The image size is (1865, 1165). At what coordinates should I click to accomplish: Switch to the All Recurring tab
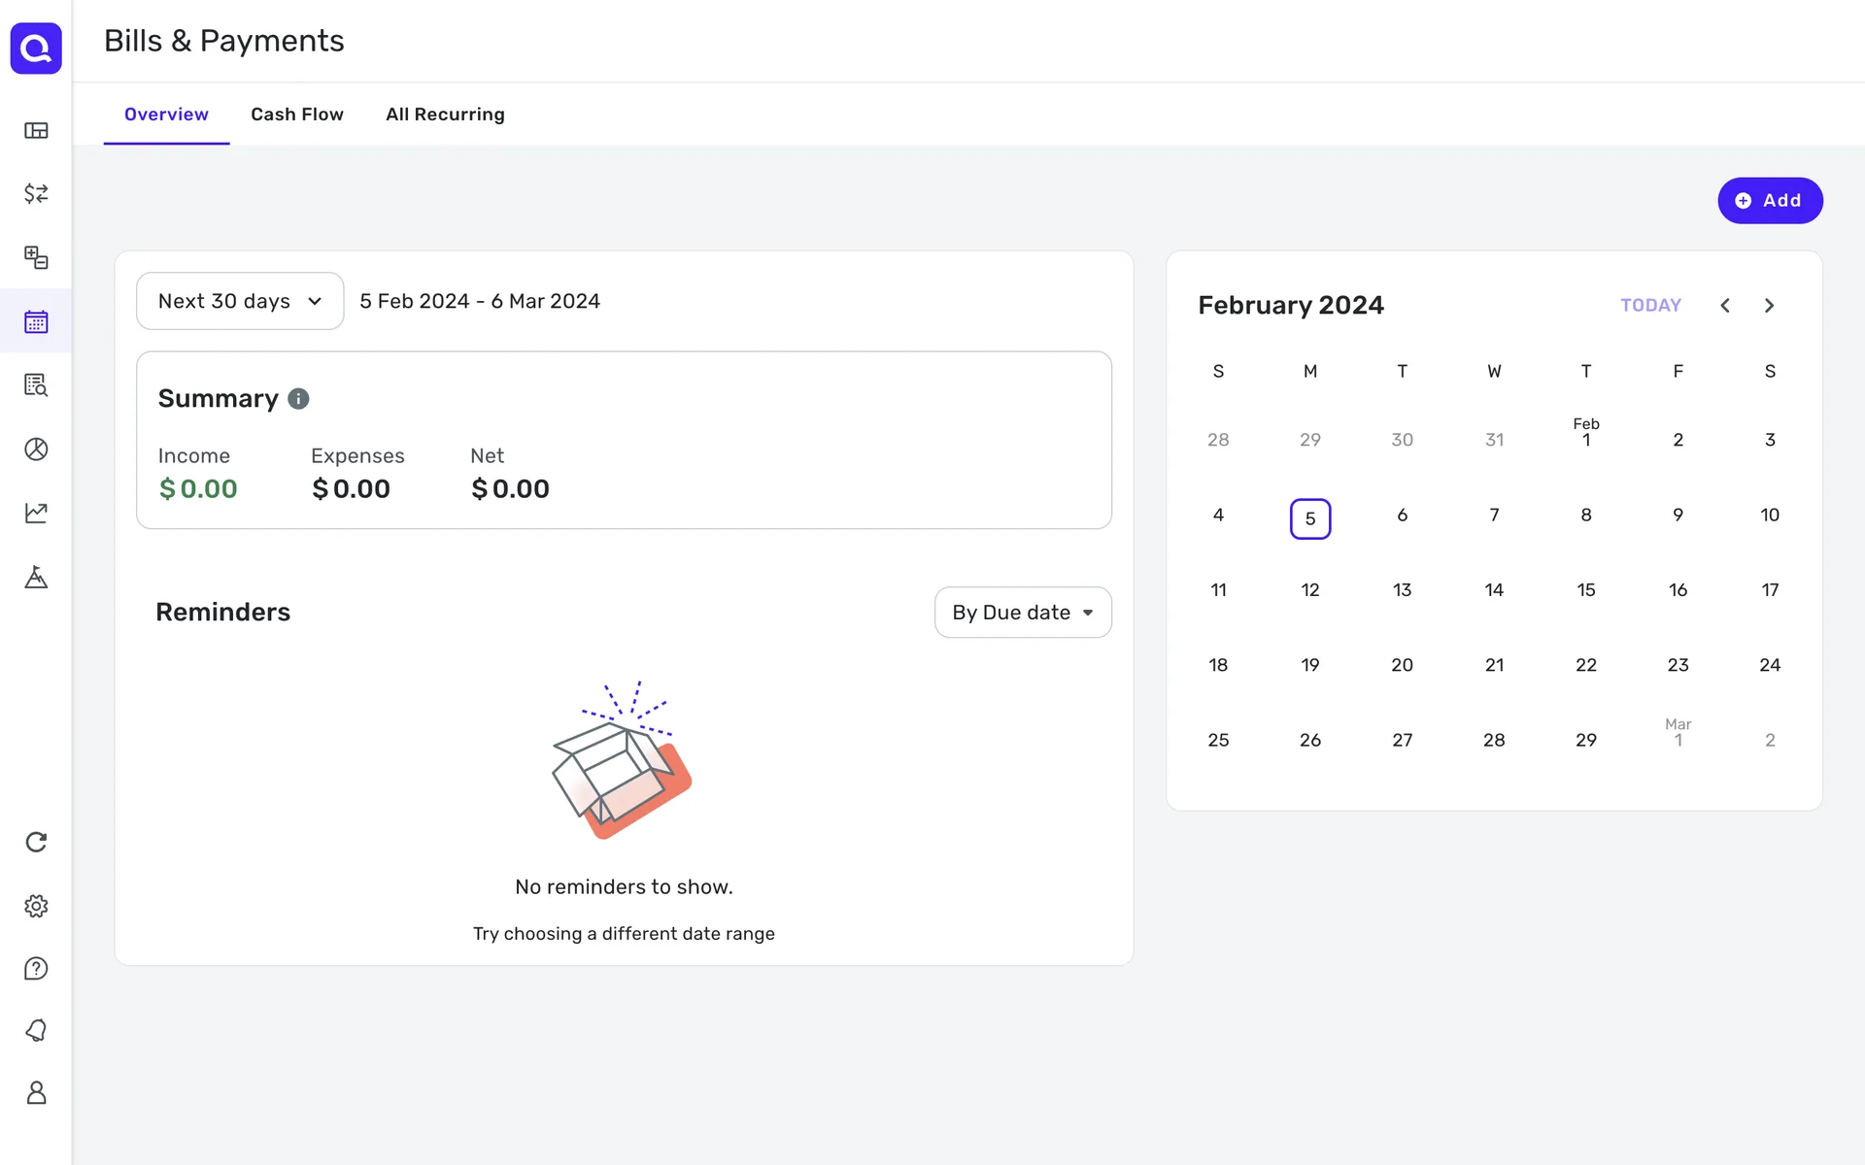tap(445, 115)
